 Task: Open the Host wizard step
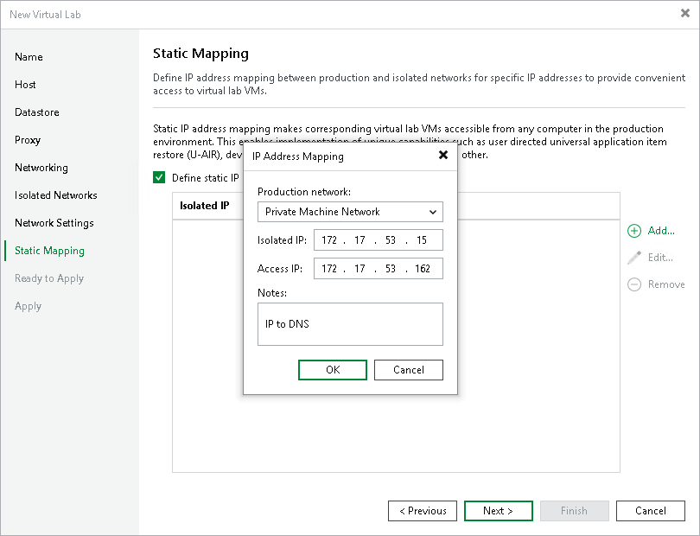(x=25, y=85)
